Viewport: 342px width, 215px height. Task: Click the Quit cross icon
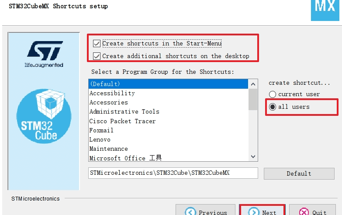304,212
